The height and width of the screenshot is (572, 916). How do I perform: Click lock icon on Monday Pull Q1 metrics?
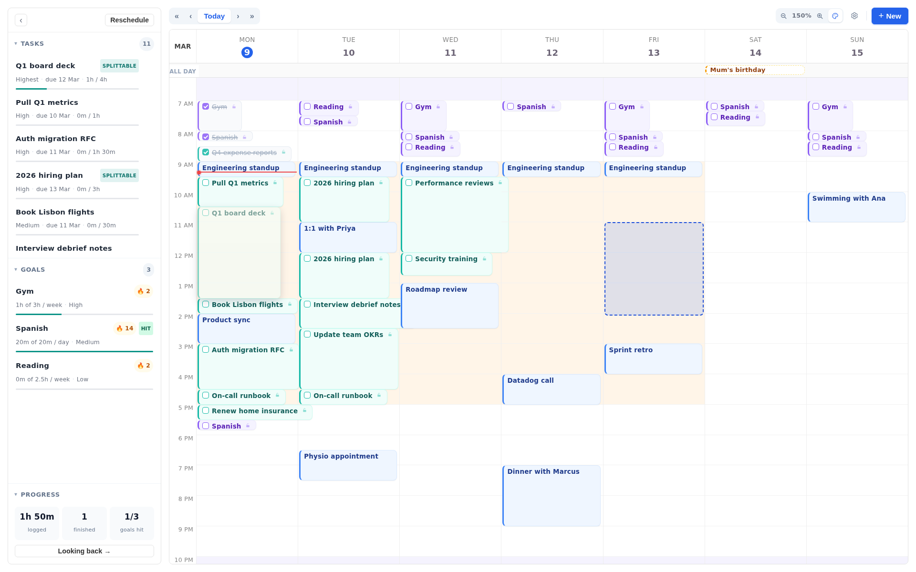coord(275,183)
